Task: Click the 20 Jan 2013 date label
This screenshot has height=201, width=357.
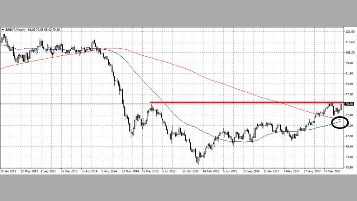Action: 10,171
